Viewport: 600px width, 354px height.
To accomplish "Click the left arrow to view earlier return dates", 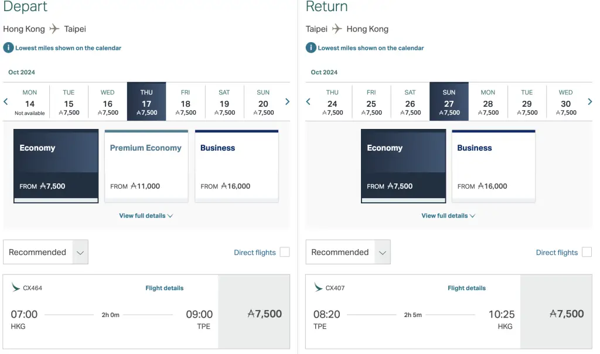I will pyautogui.click(x=308, y=101).
